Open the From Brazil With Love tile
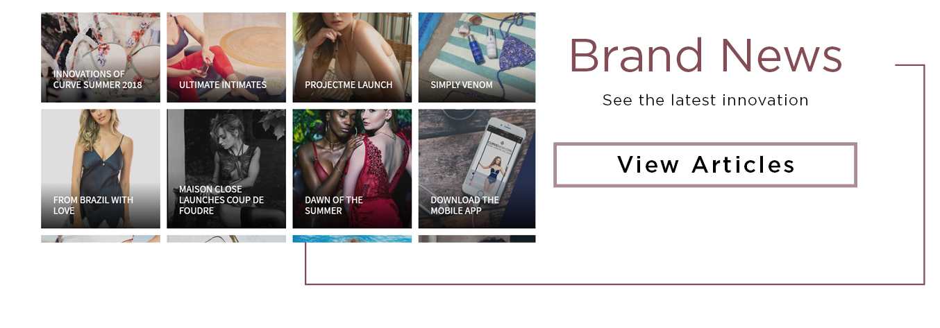This screenshot has height=328, width=940. [x=101, y=169]
